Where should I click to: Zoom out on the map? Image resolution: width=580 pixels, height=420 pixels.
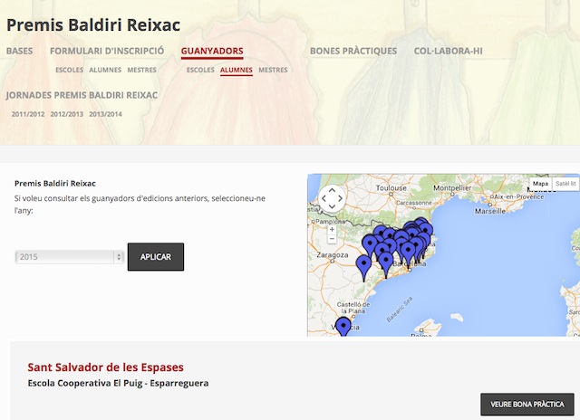pos(332,240)
